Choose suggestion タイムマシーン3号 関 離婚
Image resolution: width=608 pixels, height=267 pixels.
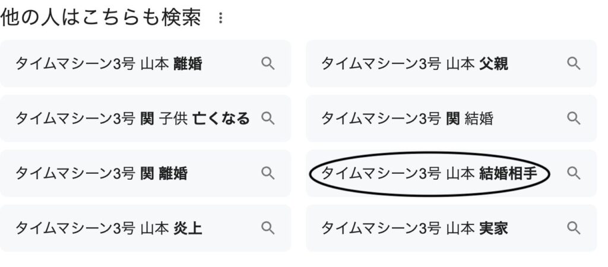(145, 173)
